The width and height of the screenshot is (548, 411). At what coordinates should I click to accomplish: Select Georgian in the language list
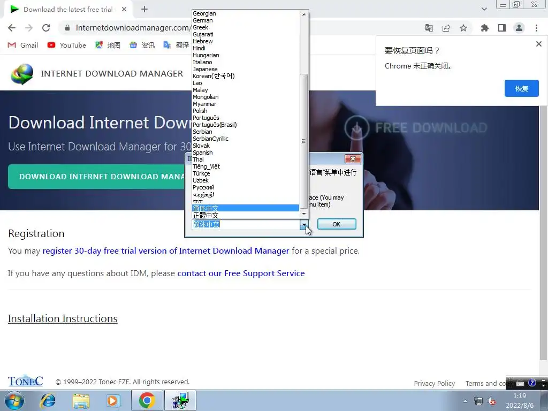pos(245,13)
